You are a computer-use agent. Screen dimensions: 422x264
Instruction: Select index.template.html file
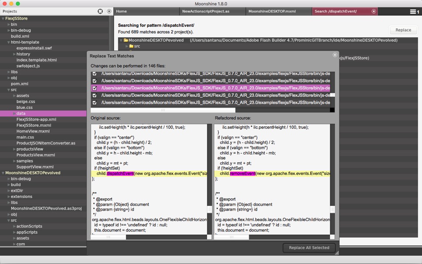[x=36, y=60]
